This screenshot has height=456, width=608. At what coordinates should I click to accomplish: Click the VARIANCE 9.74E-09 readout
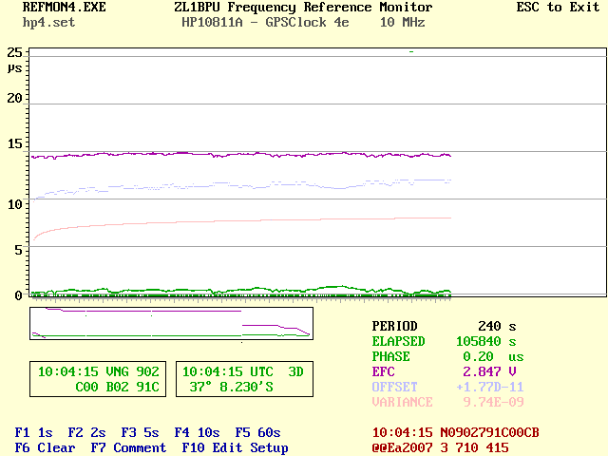(447, 402)
